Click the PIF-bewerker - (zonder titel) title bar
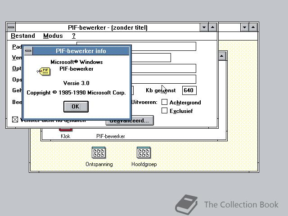The width and height of the screenshot is (288, 216). 108,27
